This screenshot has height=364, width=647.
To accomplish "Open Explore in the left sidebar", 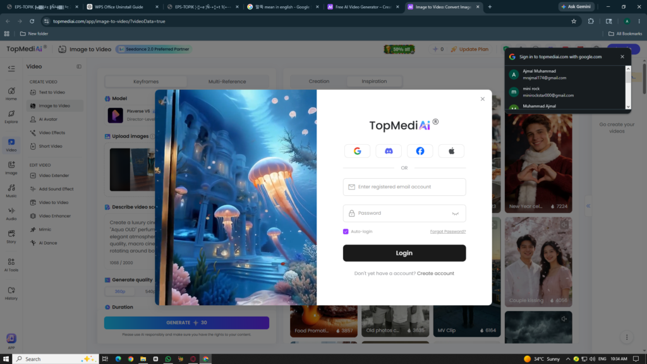I will 11,117.
